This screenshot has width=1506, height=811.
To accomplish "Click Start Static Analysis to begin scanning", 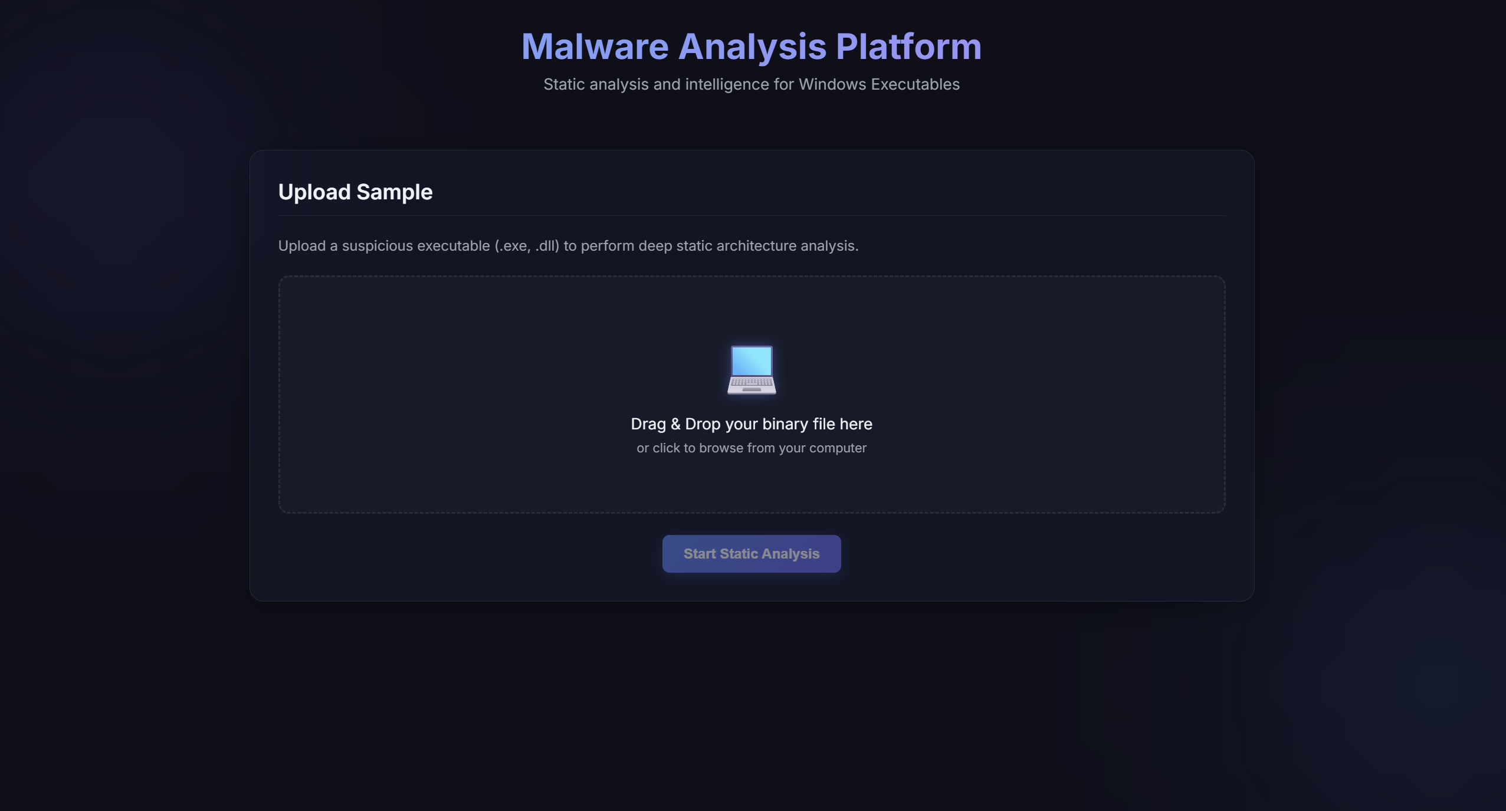I will click(x=751, y=553).
